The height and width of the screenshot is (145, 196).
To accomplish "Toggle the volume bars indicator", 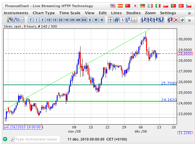I will click(x=135, y=20).
